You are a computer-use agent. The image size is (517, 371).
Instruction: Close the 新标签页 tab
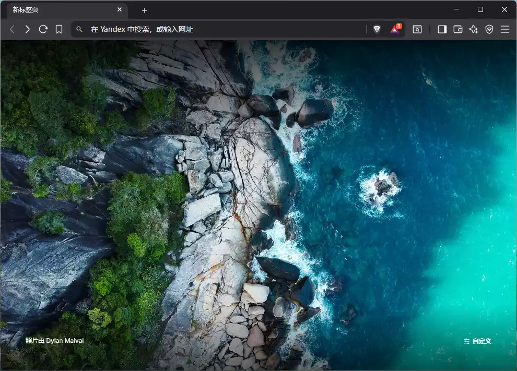120,9
